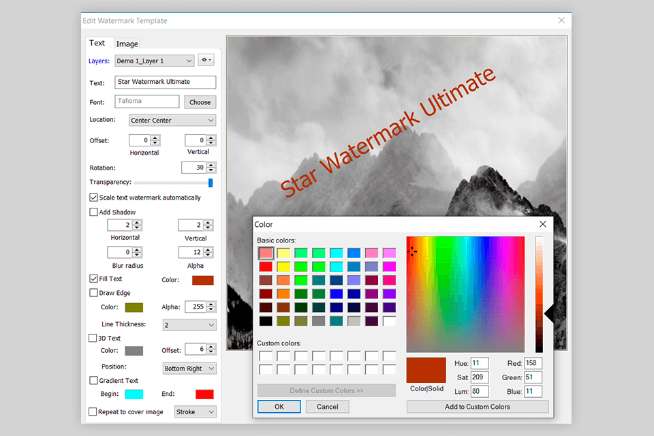The image size is (654, 436).
Task: Open the Fill Text red color swatch
Action: [x=203, y=280]
